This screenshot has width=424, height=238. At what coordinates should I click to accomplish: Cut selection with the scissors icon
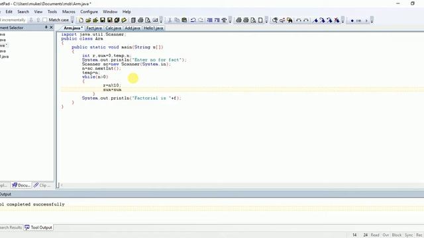click(x=170, y=20)
